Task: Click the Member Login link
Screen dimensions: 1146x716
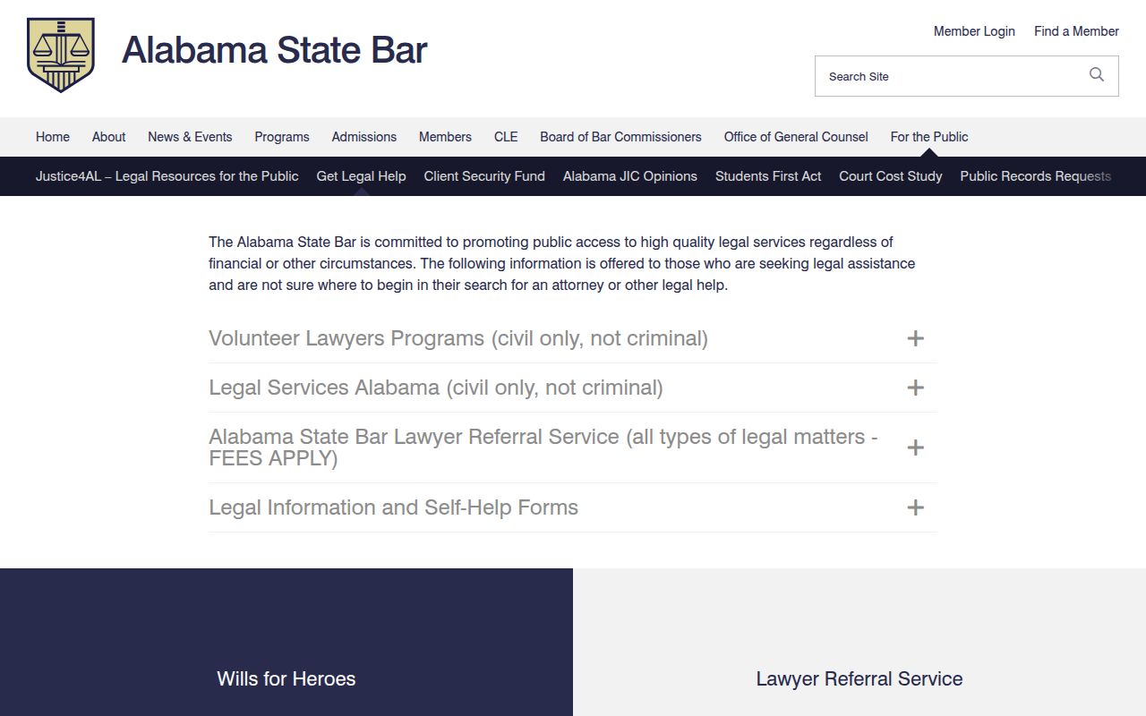Action: (974, 31)
